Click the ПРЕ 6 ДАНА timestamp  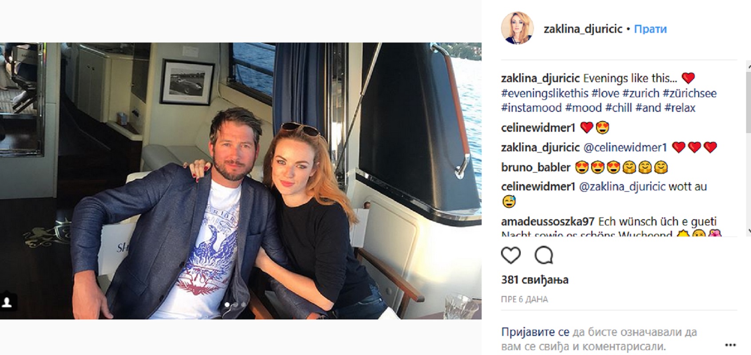point(524,300)
